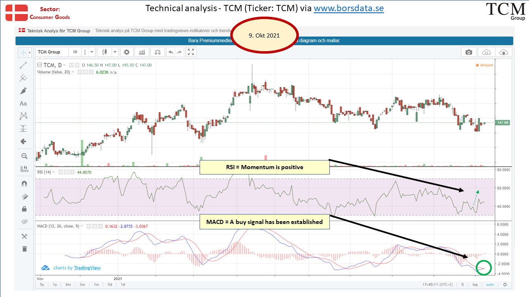The image size is (529, 297).
Task: Click the TCM Group symbol field
Action: pos(52,52)
